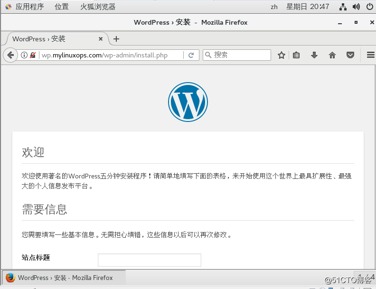Show bookmarks list icon
Viewport: 376px width, 289px height.
296,55
